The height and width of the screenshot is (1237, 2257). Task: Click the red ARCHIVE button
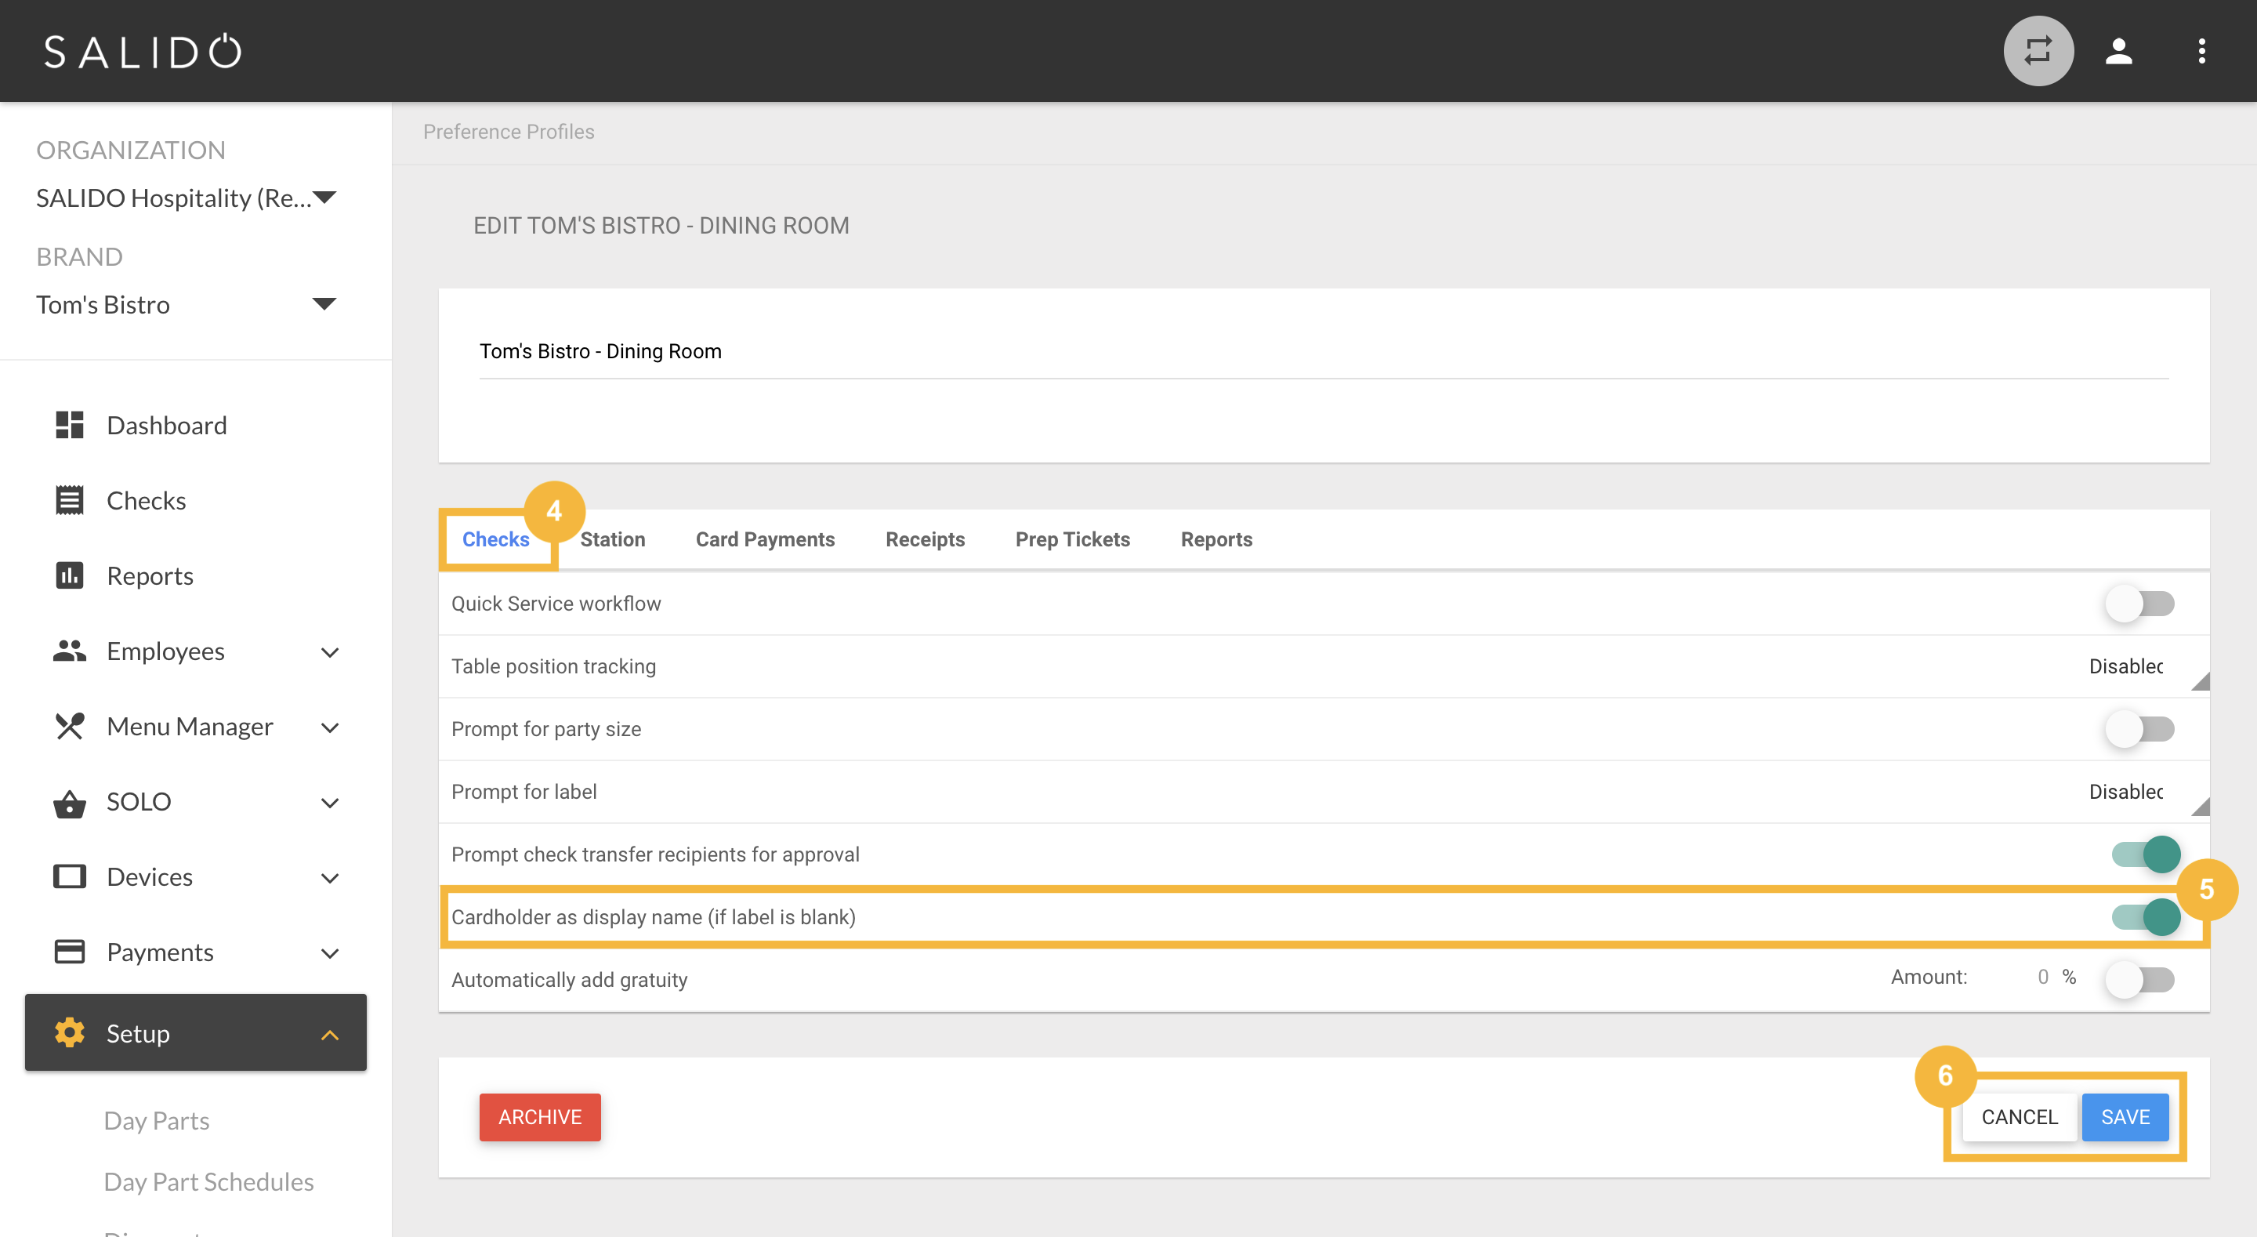[x=540, y=1117]
